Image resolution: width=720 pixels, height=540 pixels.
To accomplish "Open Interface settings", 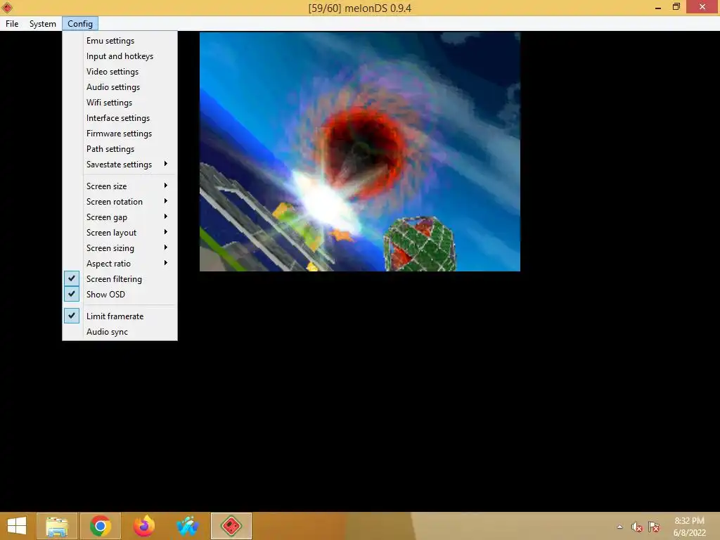I will coord(120,118).
